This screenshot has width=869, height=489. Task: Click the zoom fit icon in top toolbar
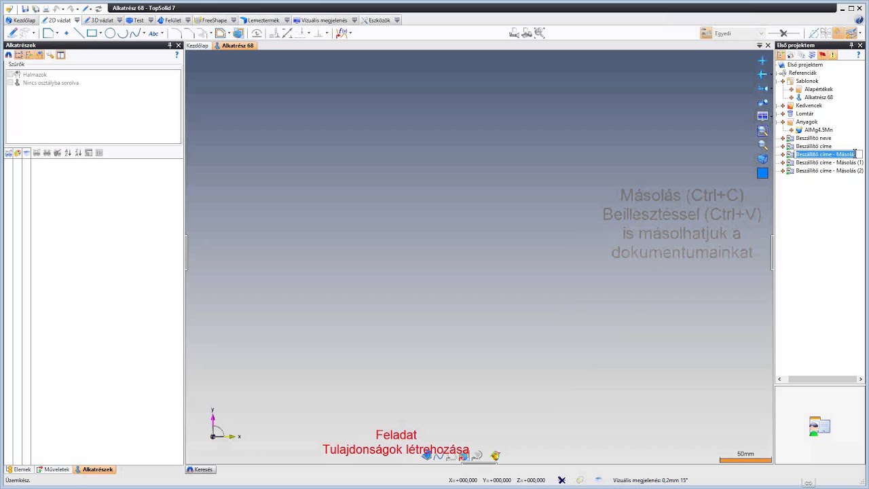pos(540,33)
